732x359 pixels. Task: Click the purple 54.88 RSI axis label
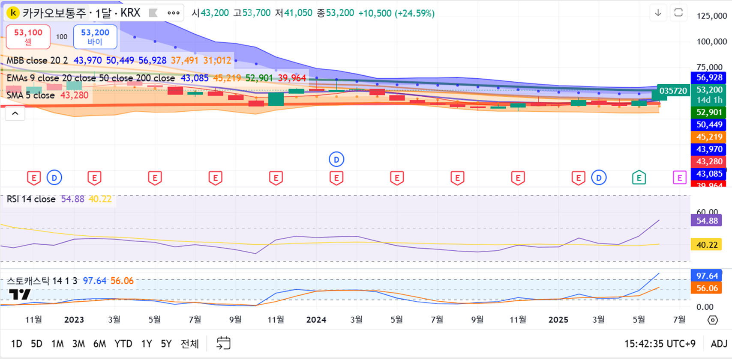pos(706,221)
